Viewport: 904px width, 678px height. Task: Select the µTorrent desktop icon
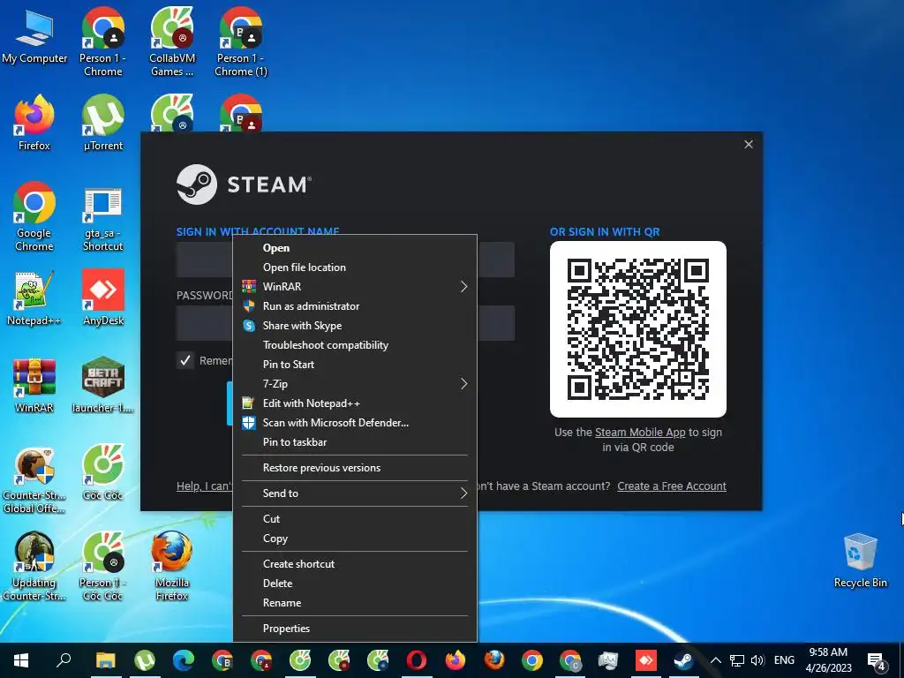pos(103,123)
